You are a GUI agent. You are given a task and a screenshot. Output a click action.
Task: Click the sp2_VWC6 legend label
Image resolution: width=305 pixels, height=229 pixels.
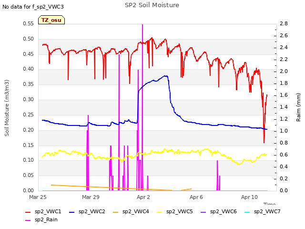coord(224,211)
